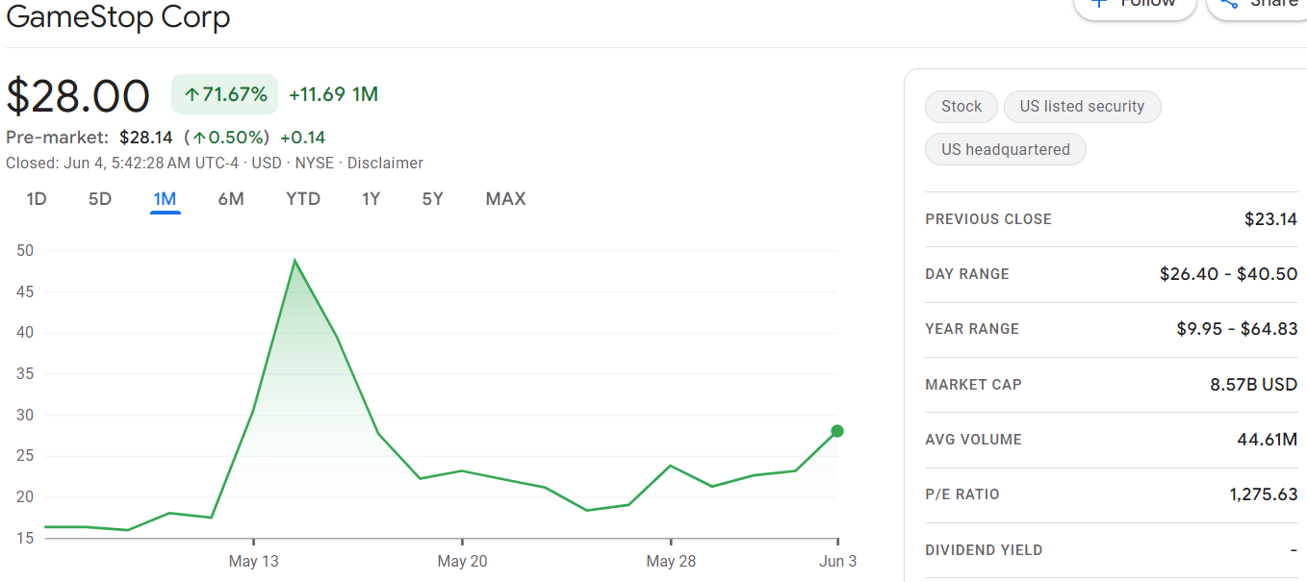The image size is (1307, 582).
Task: Click the Jun 3 endpoint dot on chart
Action: click(x=837, y=431)
